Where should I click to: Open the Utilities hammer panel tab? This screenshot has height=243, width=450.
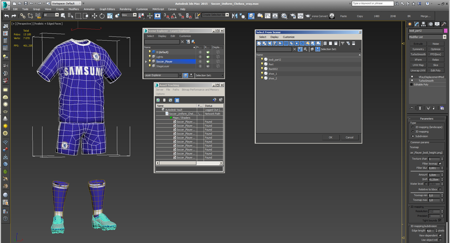tap(444, 24)
